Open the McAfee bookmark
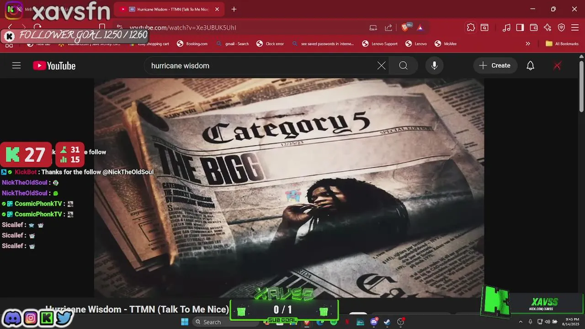This screenshot has height=329, width=585. (446, 44)
